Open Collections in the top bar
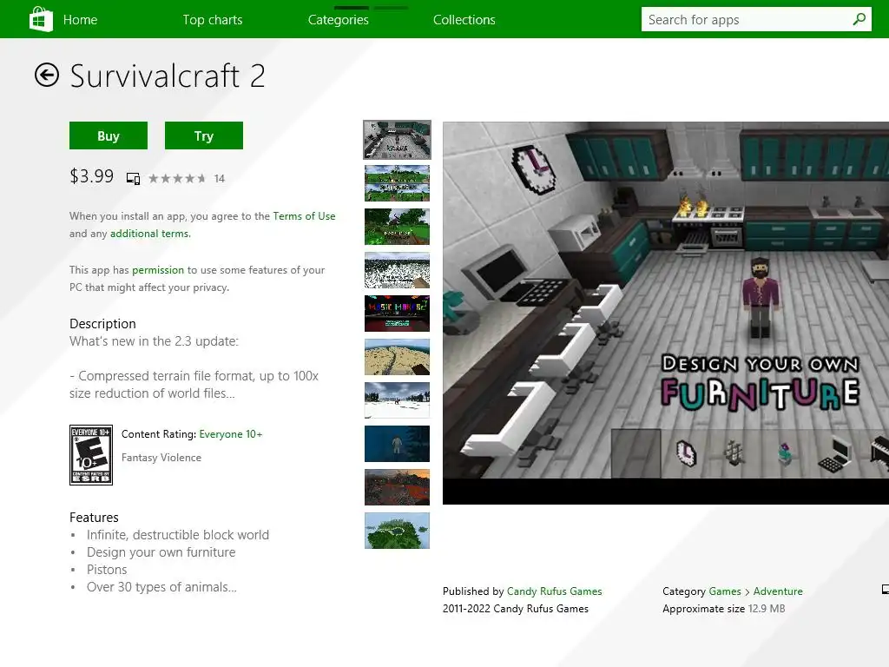The width and height of the screenshot is (889, 667). click(x=464, y=20)
